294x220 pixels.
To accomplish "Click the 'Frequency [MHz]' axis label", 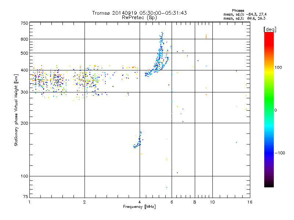I will point(139,207).
